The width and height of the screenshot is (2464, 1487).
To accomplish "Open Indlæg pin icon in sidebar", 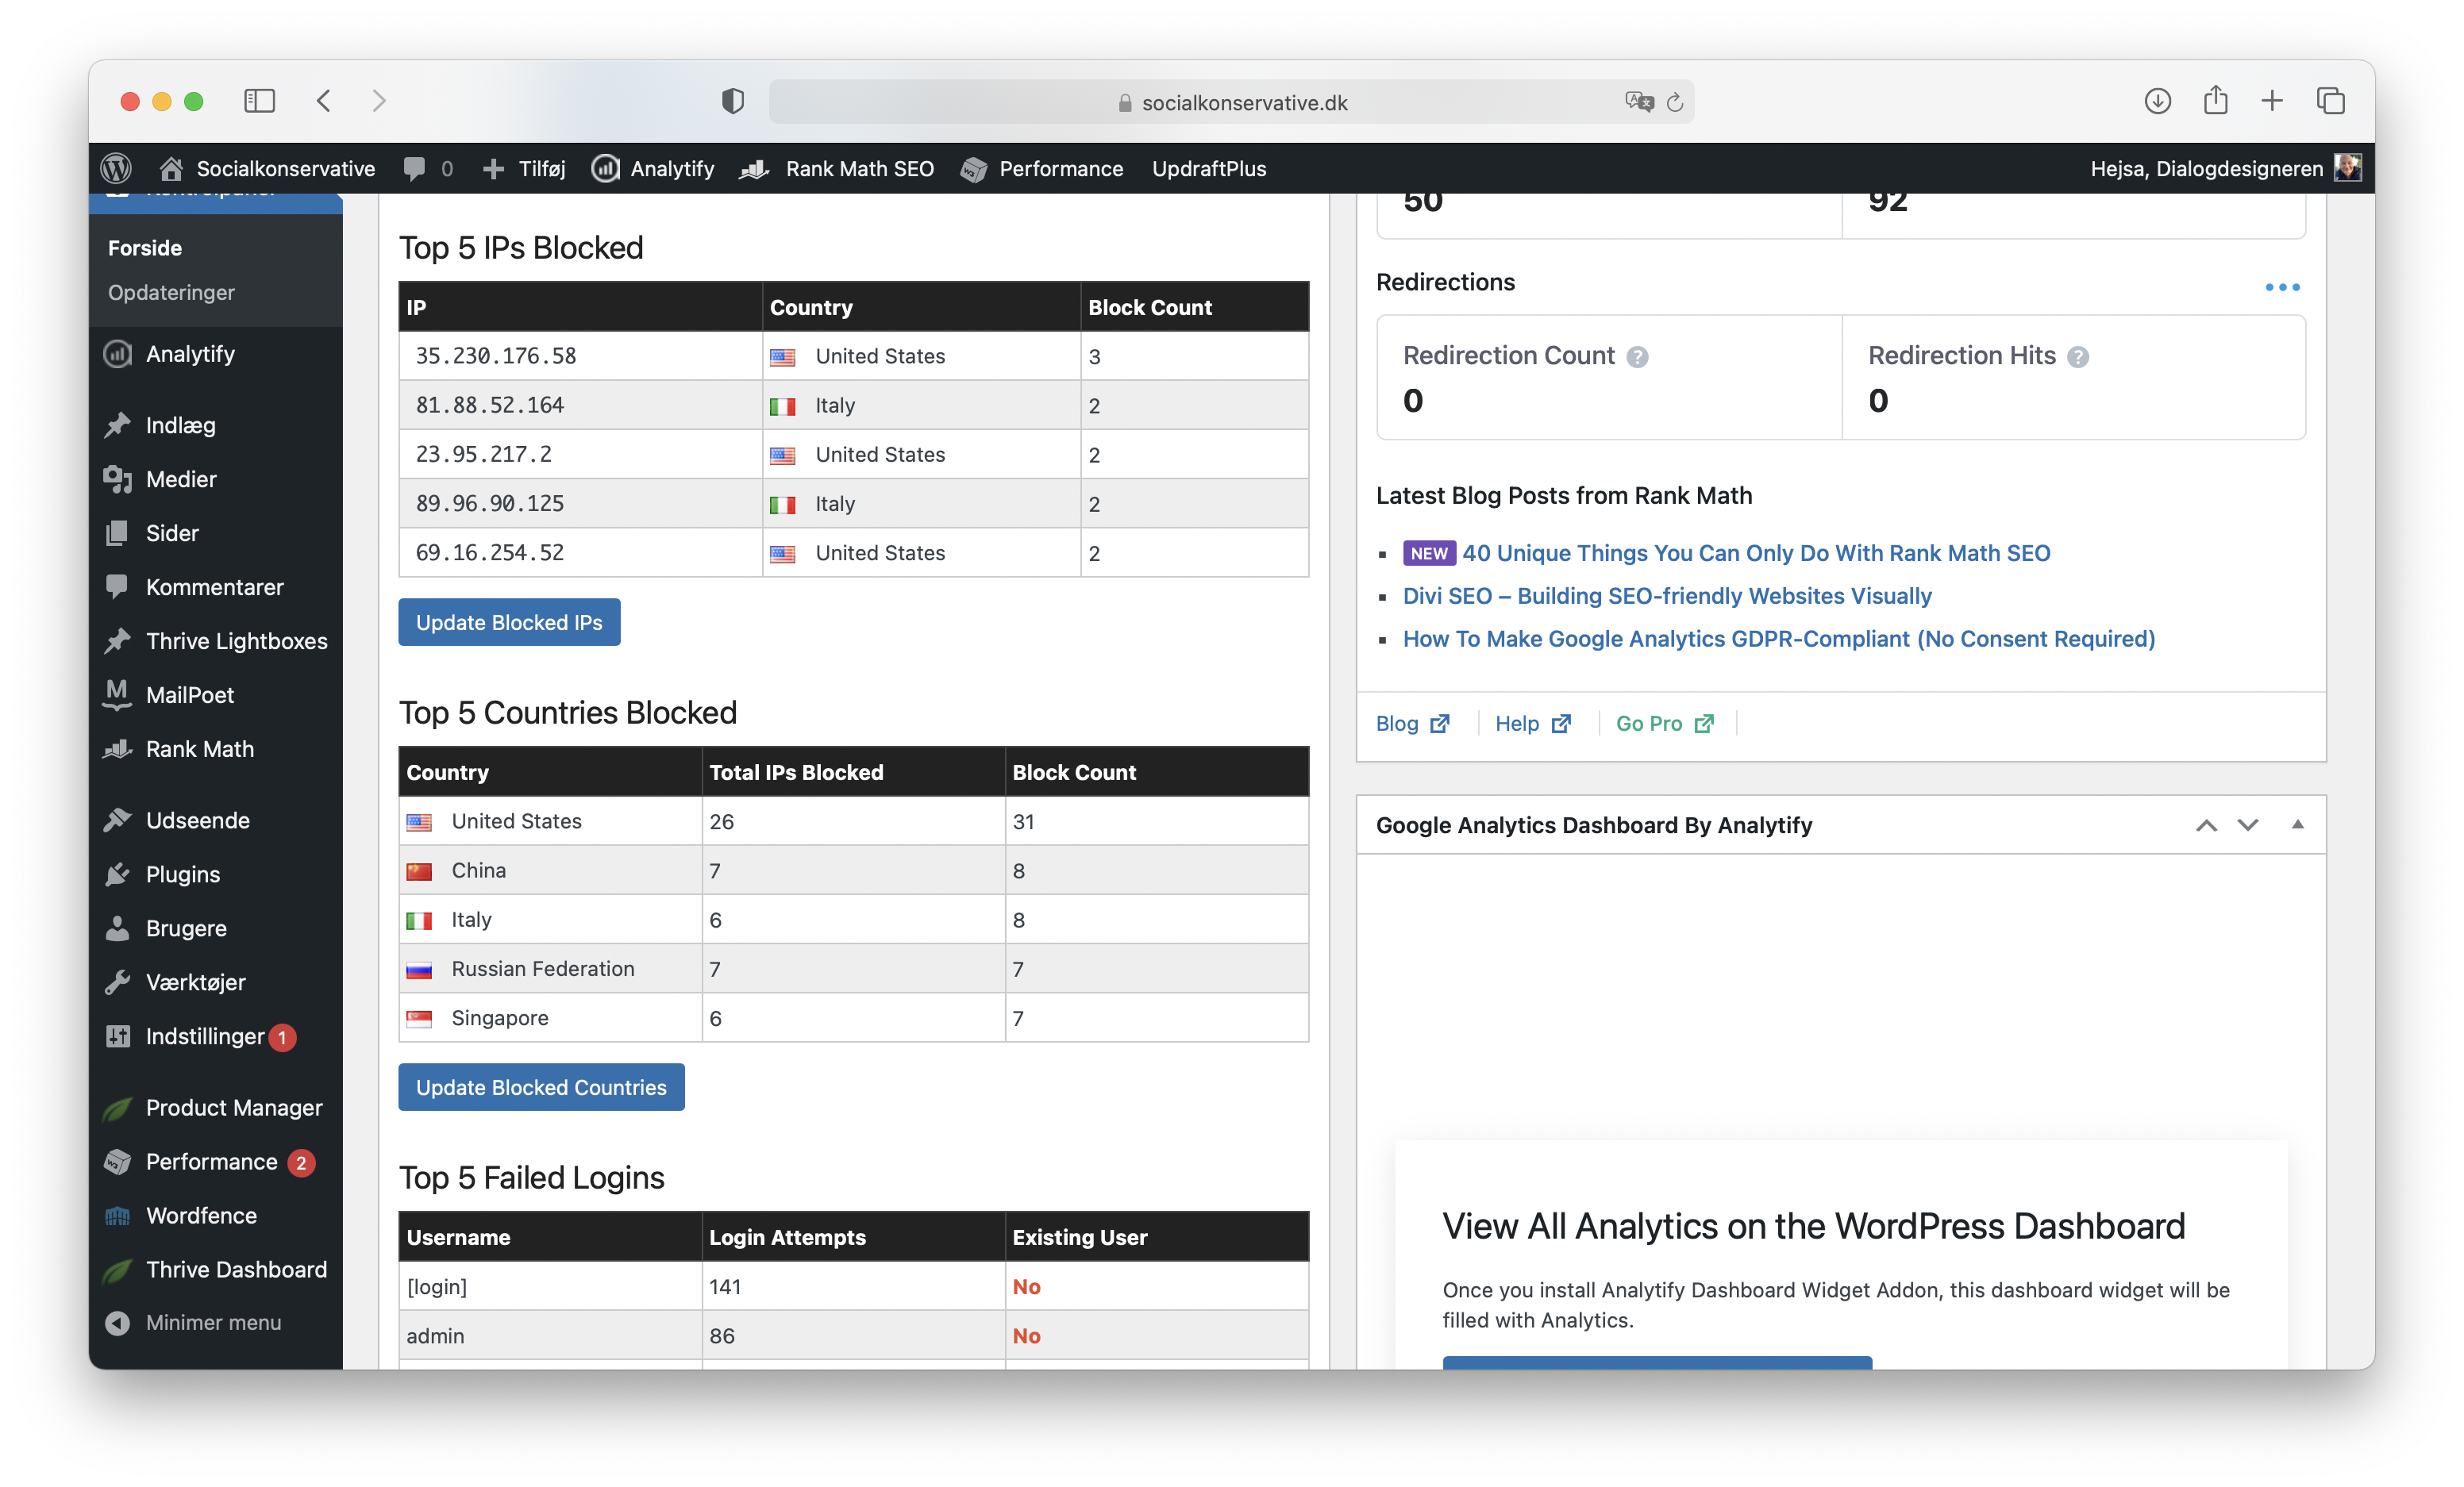I will click(117, 425).
